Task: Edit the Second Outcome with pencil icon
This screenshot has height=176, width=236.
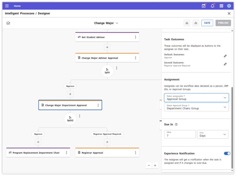Action: point(225,64)
